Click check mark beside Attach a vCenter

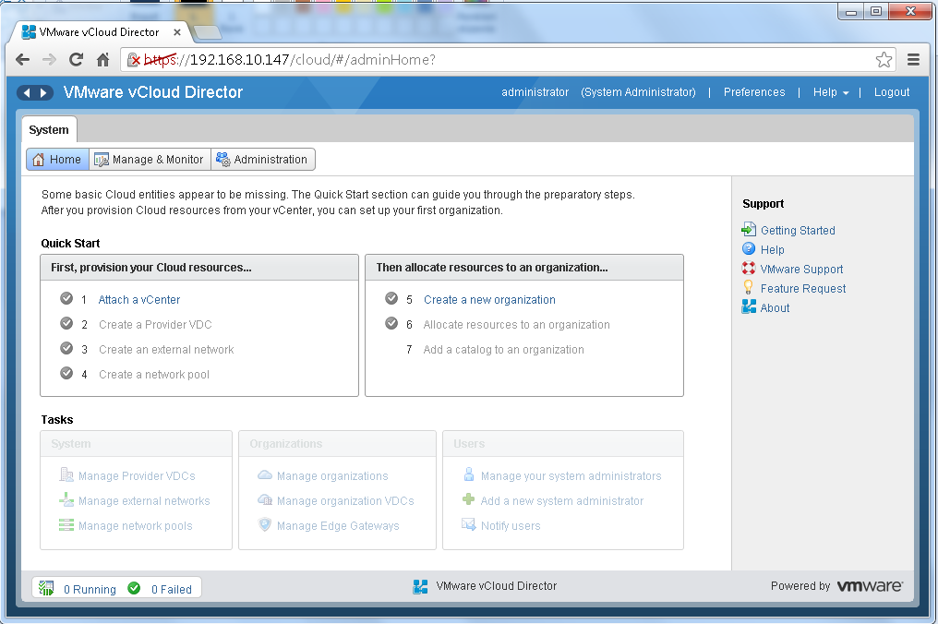[66, 298]
